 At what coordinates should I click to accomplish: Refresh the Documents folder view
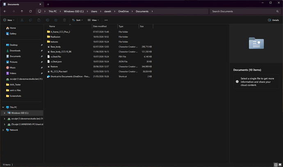[x=30, y=11]
